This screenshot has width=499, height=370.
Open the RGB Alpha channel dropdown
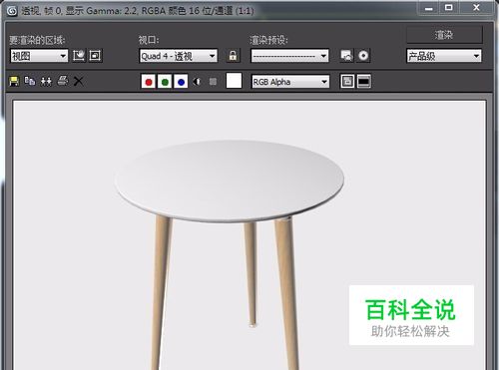point(290,82)
